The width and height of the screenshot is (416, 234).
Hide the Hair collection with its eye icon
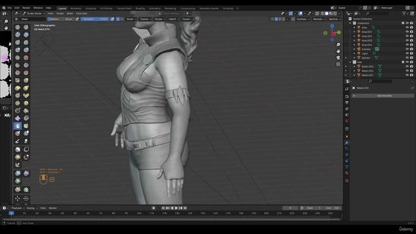407,62
